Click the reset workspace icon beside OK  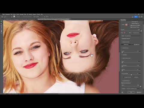(x=122, y=92)
